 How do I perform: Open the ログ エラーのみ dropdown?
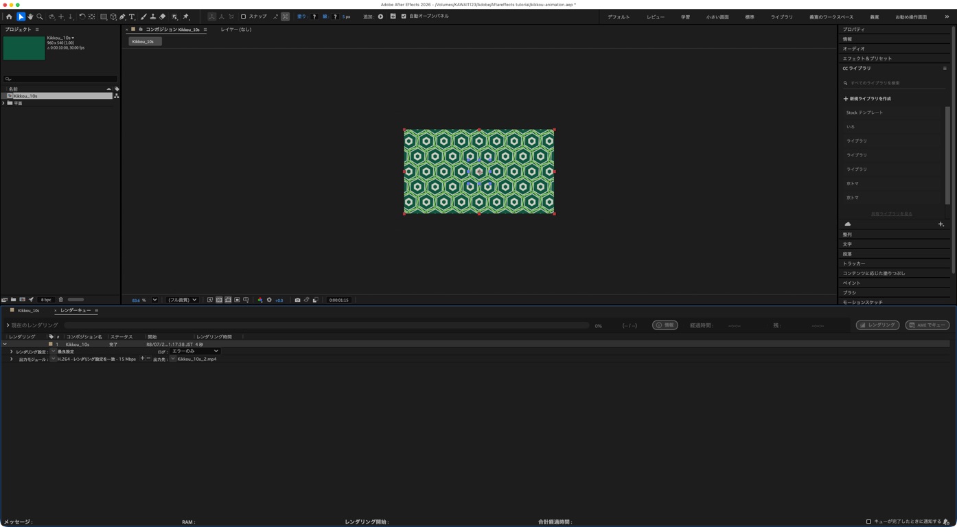coord(195,351)
